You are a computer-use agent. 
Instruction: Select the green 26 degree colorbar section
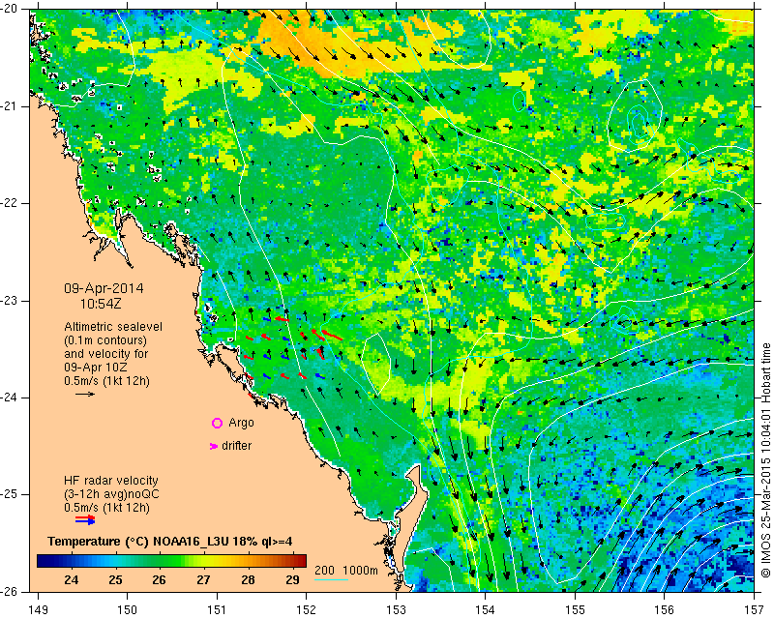(x=159, y=561)
